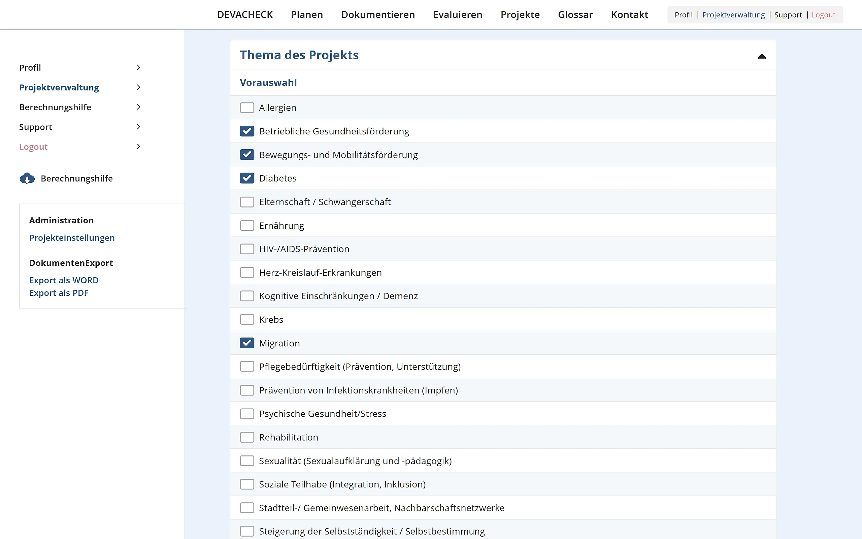Go to Glossar in top navigation
The width and height of the screenshot is (862, 539).
coord(575,14)
